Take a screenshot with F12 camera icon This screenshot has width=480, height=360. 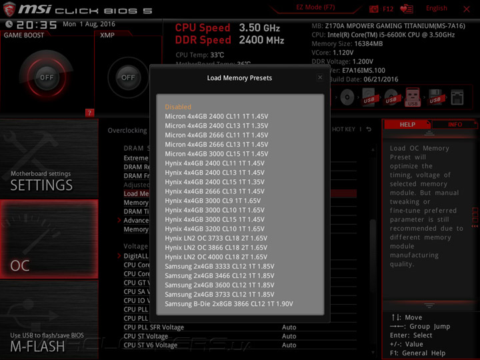(373, 9)
